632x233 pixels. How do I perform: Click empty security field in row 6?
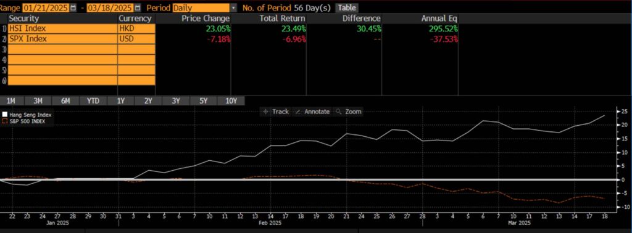62,80
